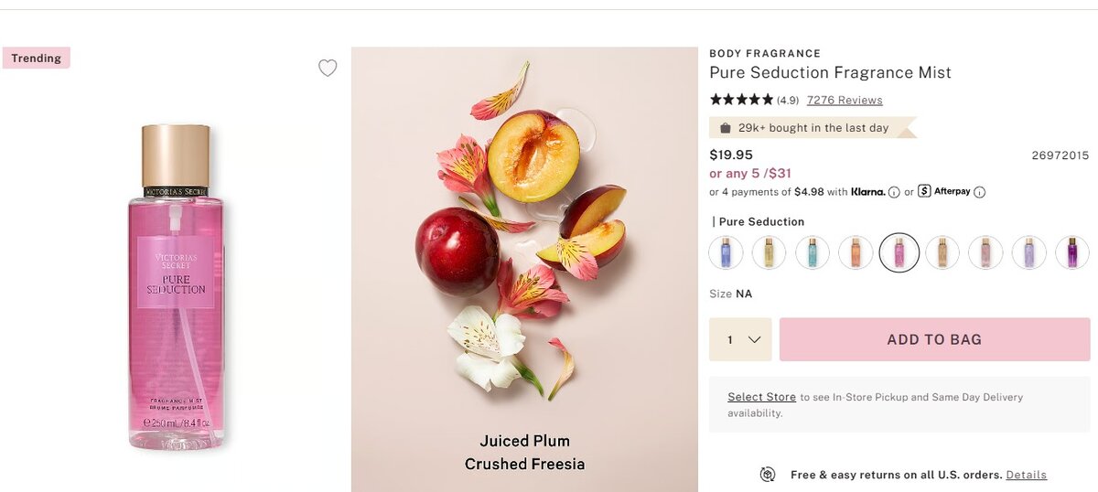Open the 7276 Reviews link

tap(844, 100)
